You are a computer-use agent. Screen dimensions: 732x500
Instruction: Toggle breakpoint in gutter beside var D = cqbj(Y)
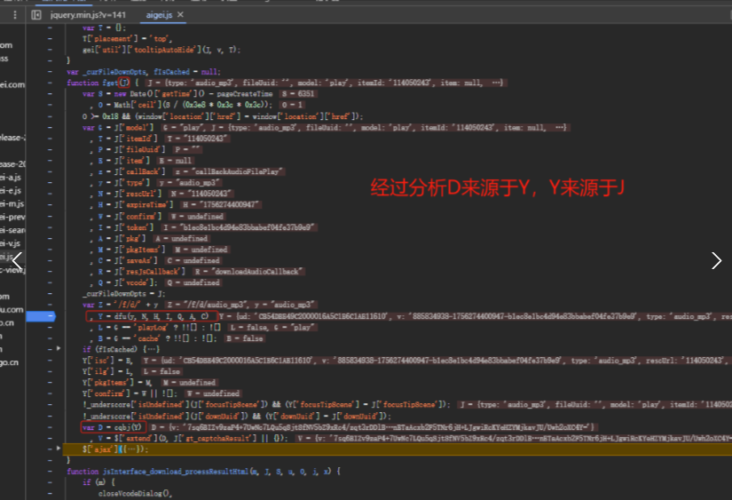(50, 427)
